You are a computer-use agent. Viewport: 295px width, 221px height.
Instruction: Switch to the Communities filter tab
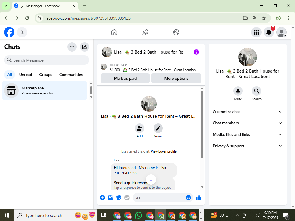71,75
